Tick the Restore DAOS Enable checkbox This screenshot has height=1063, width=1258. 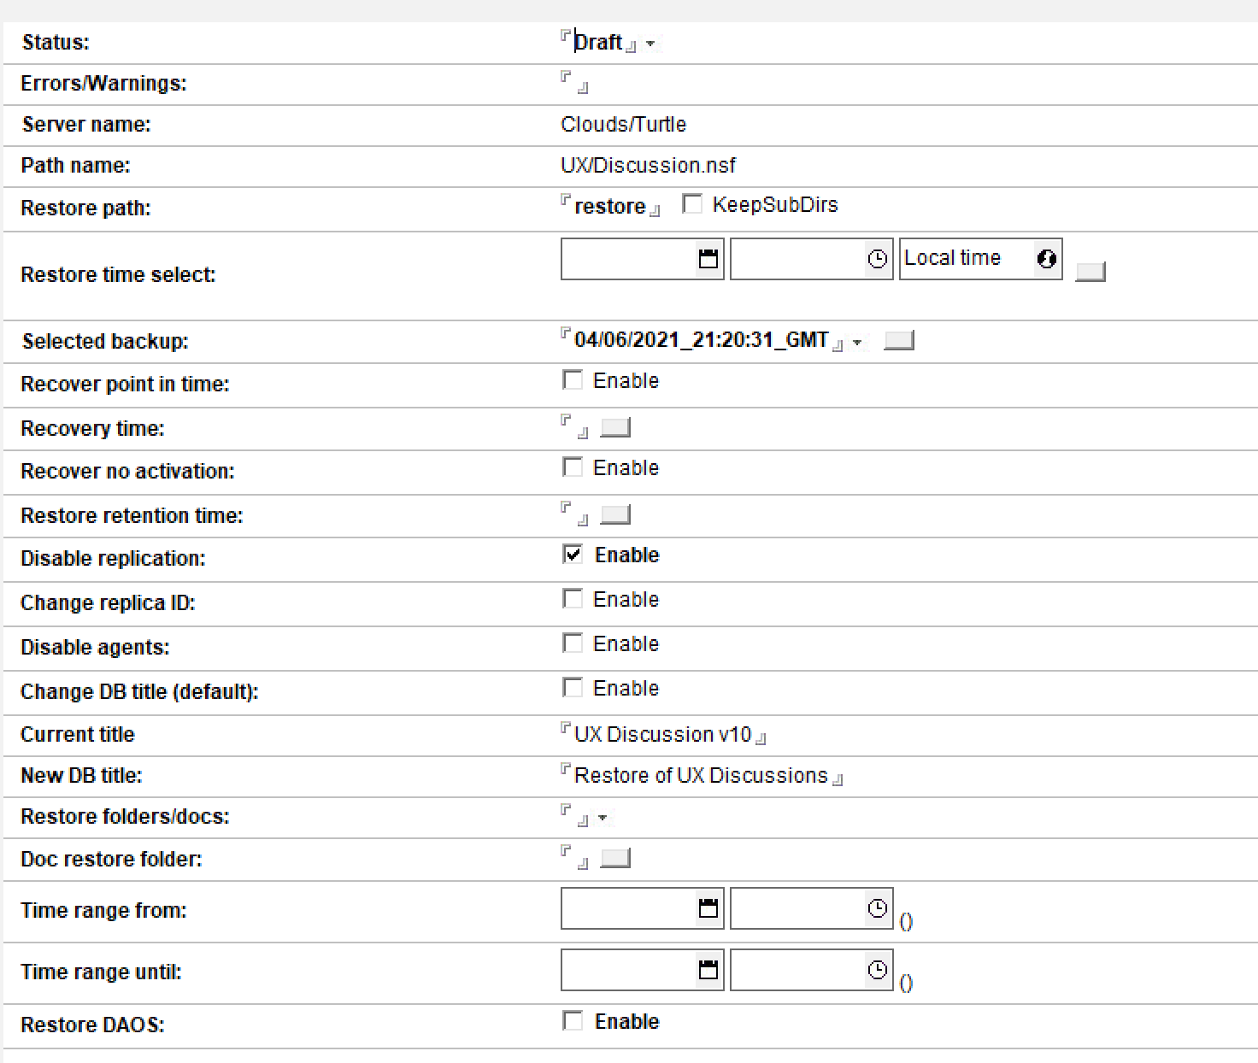pyautogui.click(x=573, y=1021)
